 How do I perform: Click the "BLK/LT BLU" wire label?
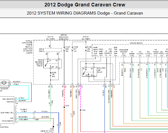click(x=23, y=117)
